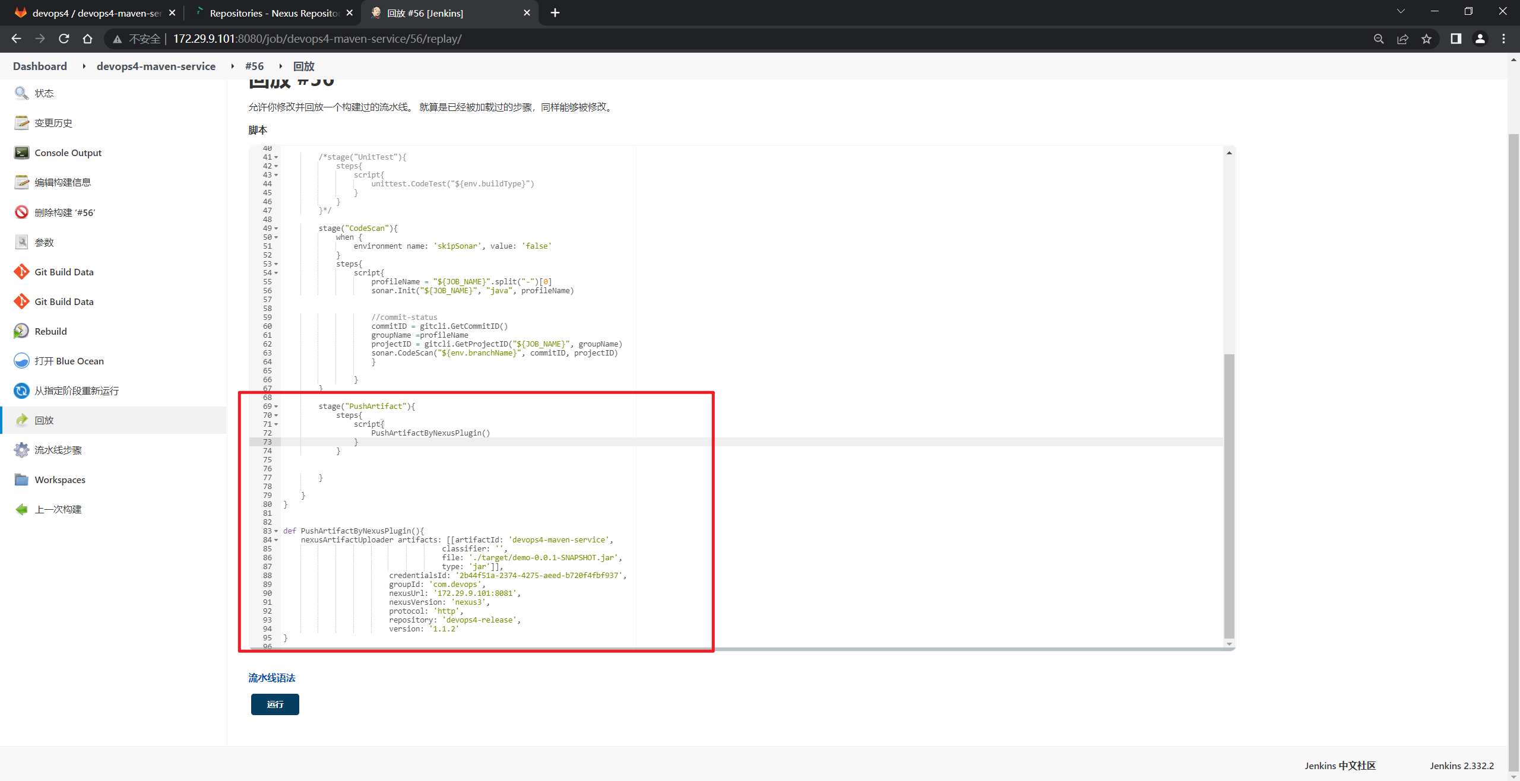Click the 运行 run button
The height and width of the screenshot is (781, 1520).
275,704
